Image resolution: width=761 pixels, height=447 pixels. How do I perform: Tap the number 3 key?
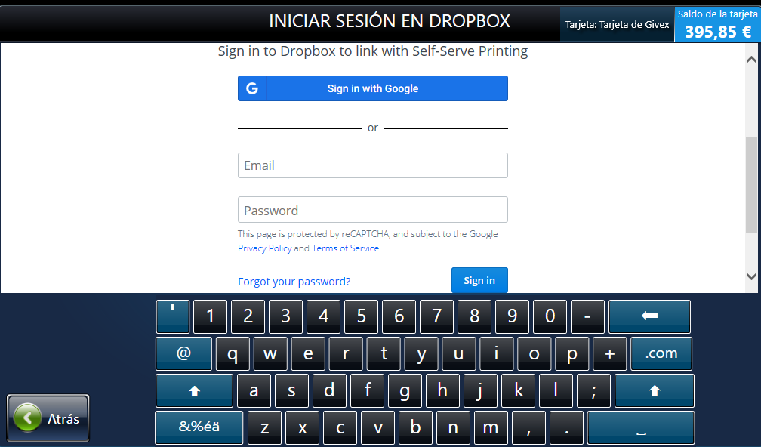[286, 316]
